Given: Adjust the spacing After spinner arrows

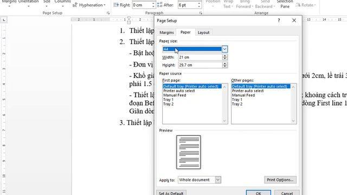Looking at the screenshot, I should coord(199,5).
